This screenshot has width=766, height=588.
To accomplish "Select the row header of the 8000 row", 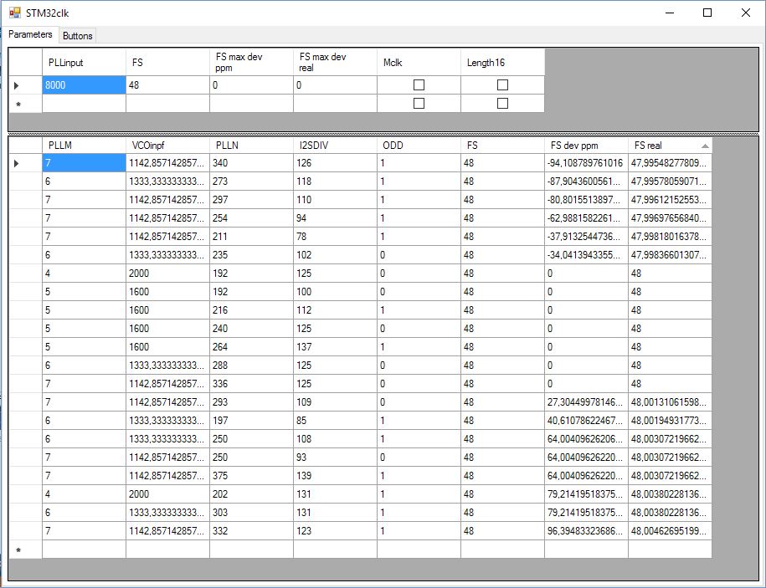I will tap(25, 85).
